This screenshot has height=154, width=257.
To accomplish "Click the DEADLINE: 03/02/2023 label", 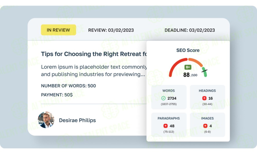I will (190, 30).
